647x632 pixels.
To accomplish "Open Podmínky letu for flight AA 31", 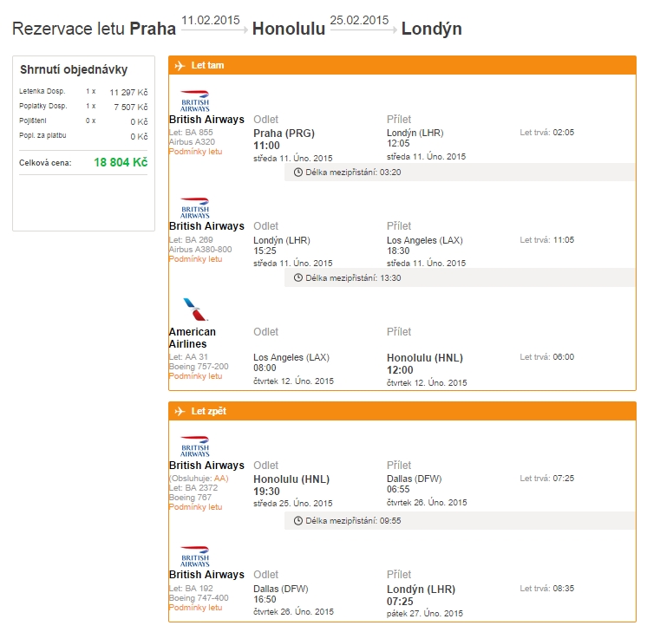I will click(195, 376).
